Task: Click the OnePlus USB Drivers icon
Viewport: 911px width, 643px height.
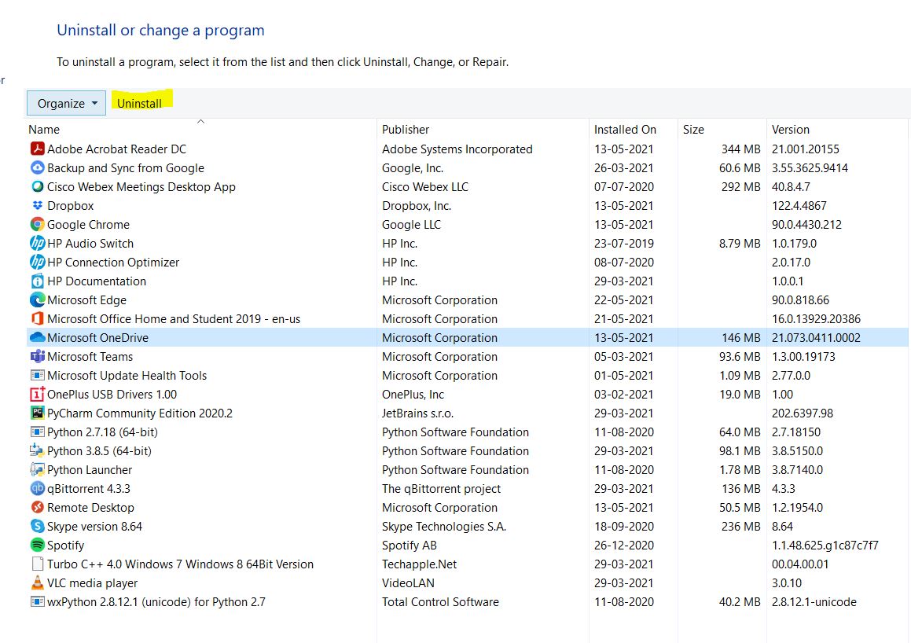Action: 37,395
